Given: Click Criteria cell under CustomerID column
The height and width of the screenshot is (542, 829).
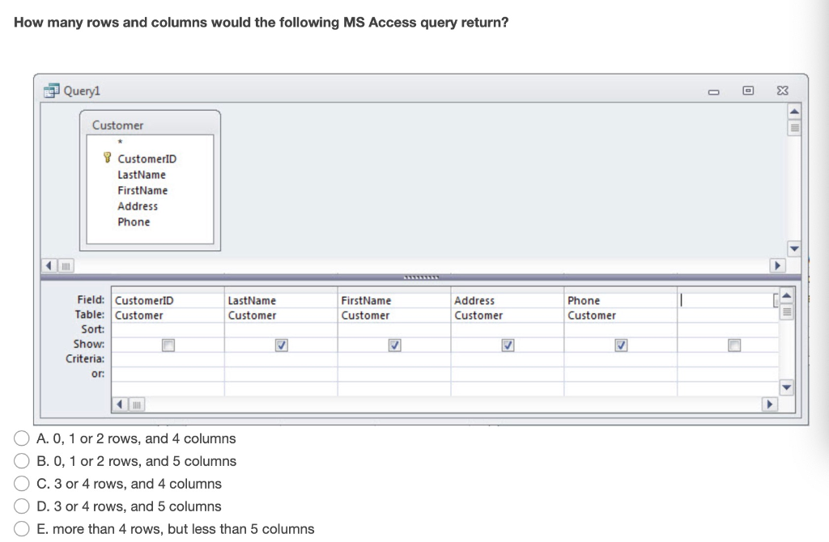Looking at the screenshot, I should pos(168,360).
